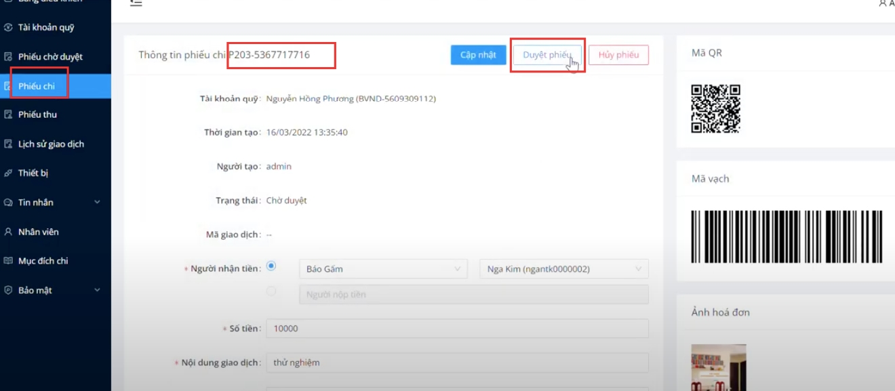Approve voucher with Duyệt phiếu button

click(x=546, y=55)
